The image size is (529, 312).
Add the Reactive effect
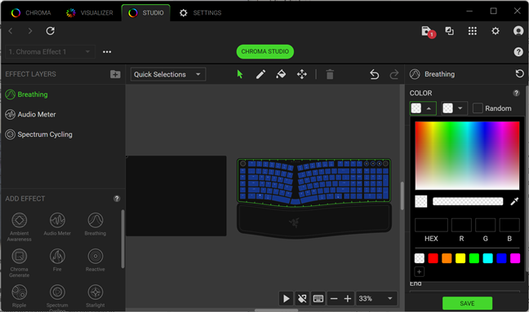(x=96, y=260)
